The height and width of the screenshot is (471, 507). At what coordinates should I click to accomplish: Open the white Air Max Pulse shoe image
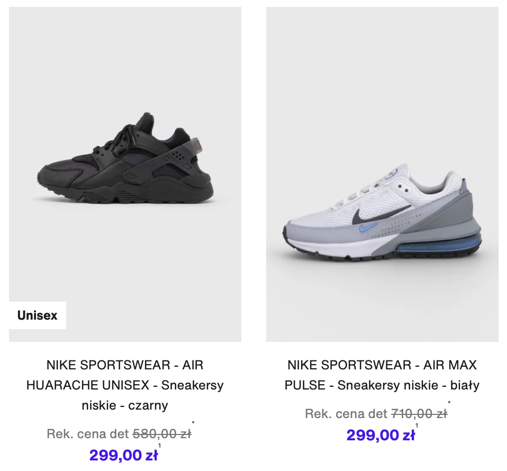coord(382,174)
